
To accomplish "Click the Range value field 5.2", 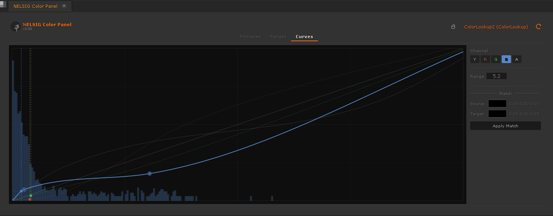I will click(497, 76).
